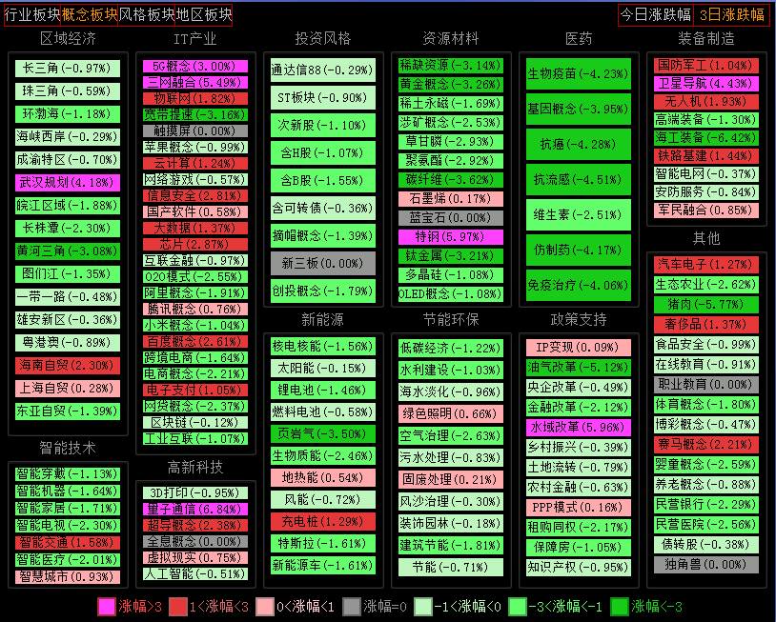Screen dimensions: 776x622
Task: Click the 知识产权 (-0.95%) block
Action: tap(579, 567)
